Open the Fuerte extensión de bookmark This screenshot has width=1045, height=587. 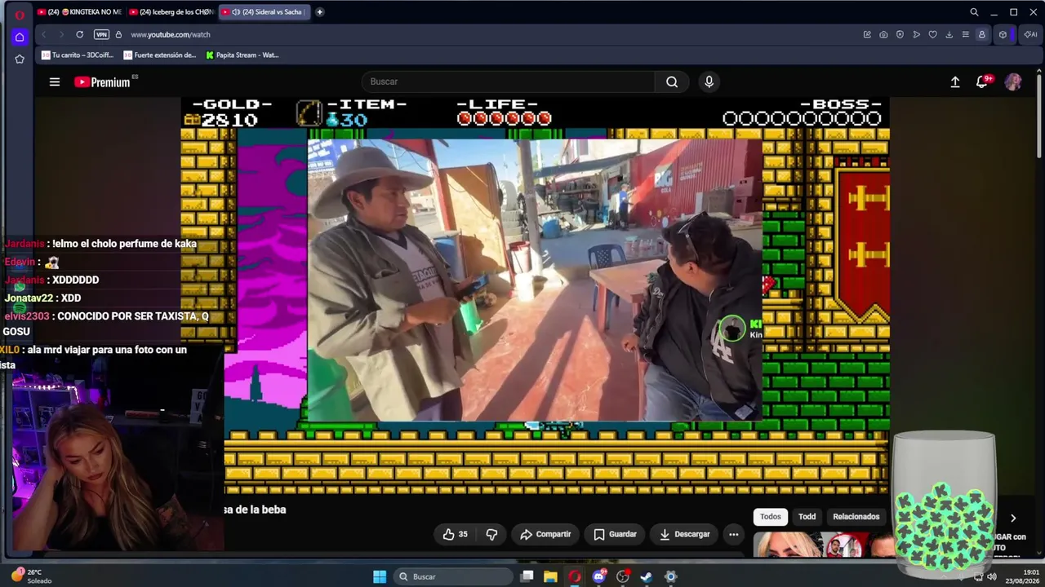click(x=160, y=55)
